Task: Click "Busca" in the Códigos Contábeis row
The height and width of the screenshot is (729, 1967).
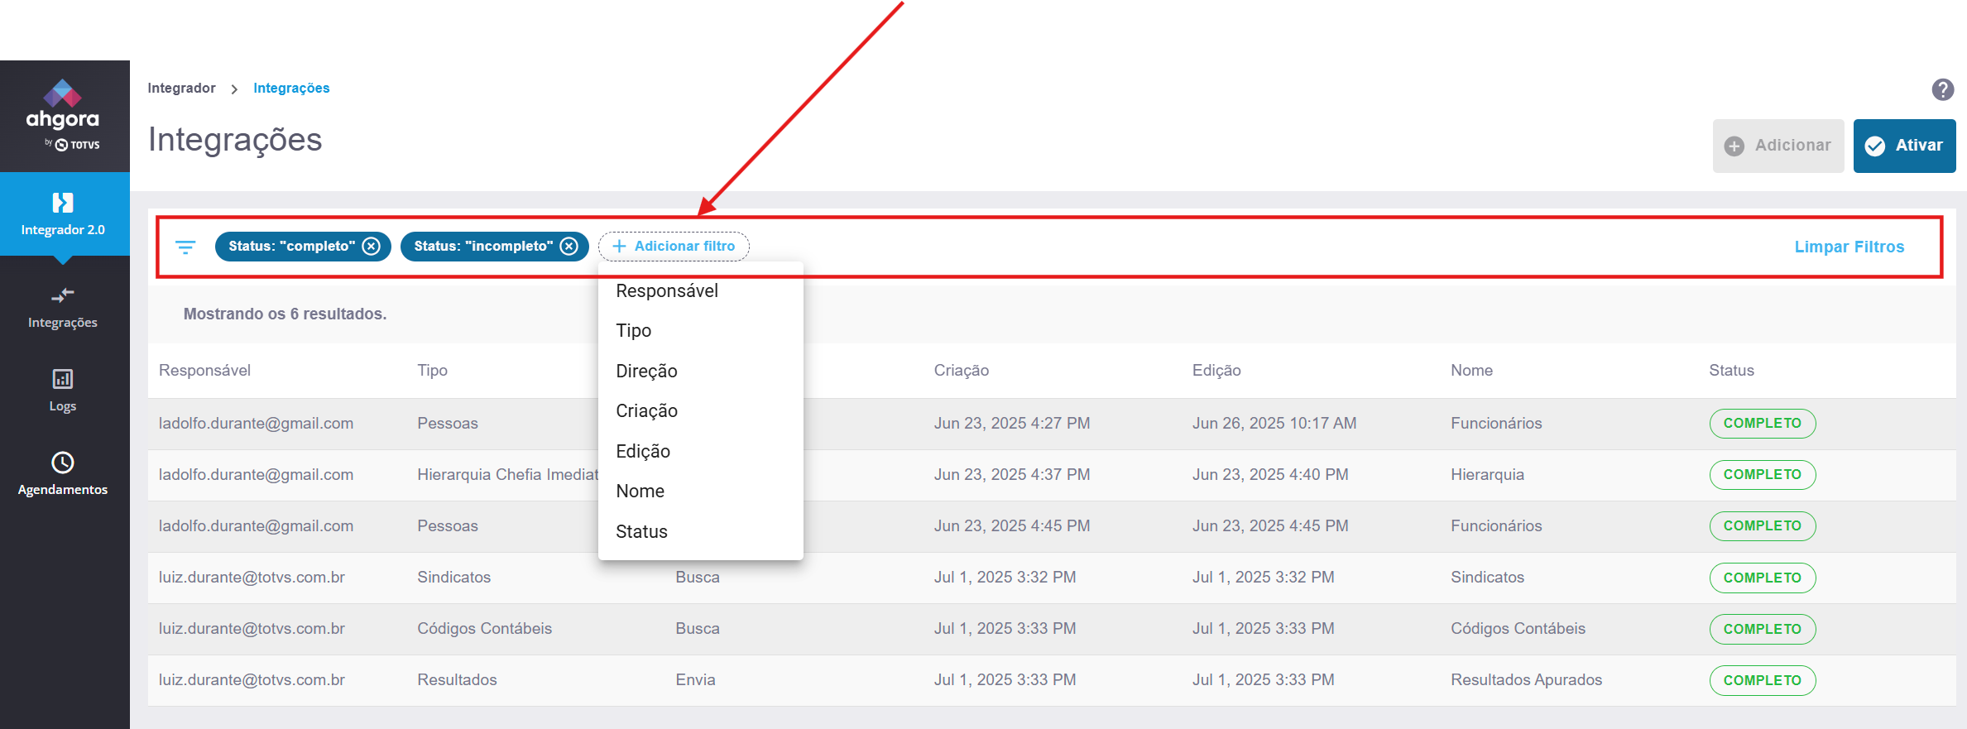Action: (x=698, y=629)
